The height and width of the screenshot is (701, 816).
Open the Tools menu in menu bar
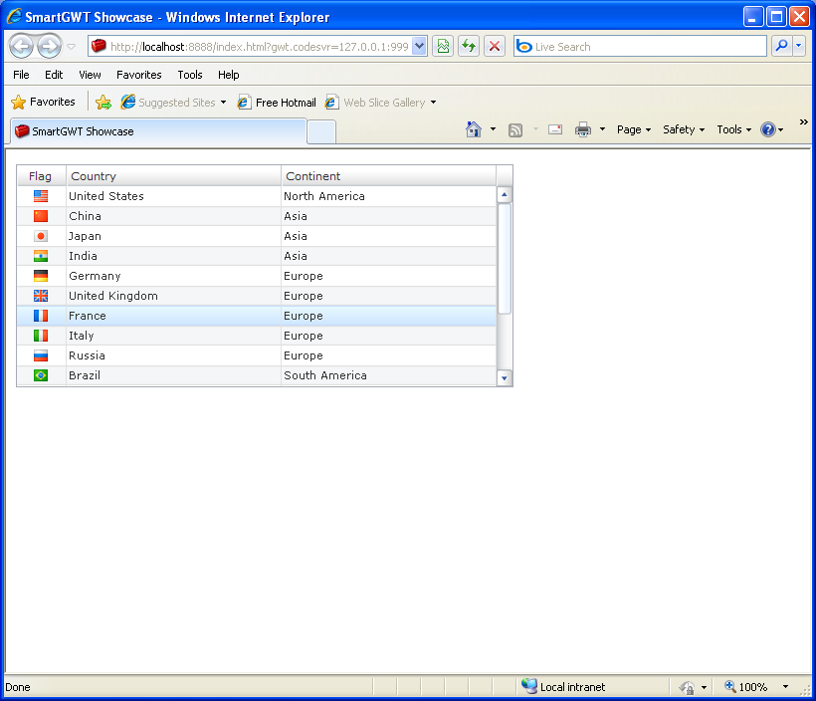pos(190,75)
